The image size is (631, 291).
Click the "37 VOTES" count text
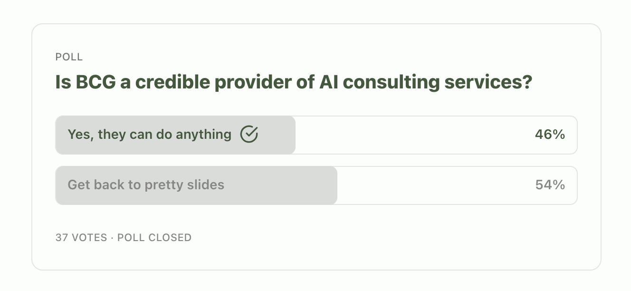[81, 237]
